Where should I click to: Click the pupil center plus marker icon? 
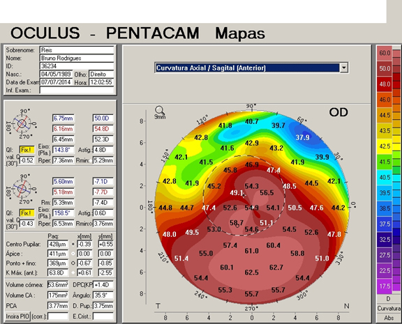[x=73, y=244]
